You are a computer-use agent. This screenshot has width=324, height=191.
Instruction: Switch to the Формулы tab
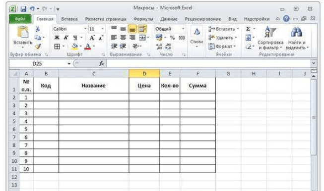[143, 19]
